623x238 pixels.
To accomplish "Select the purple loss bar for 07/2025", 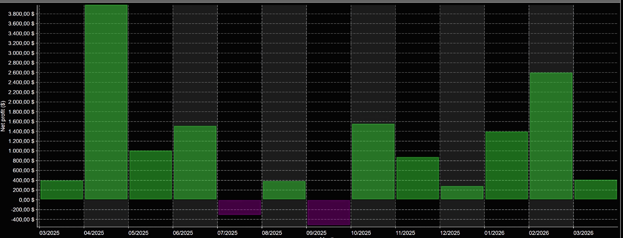I will click(x=240, y=207).
